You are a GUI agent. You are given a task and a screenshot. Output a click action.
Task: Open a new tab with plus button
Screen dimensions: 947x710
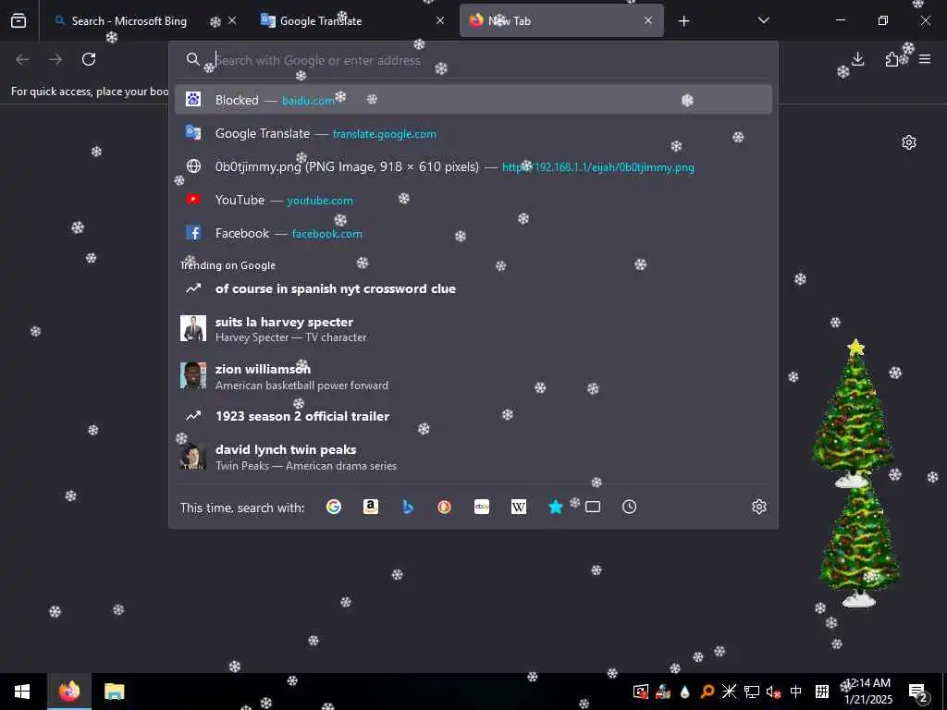point(683,21)
